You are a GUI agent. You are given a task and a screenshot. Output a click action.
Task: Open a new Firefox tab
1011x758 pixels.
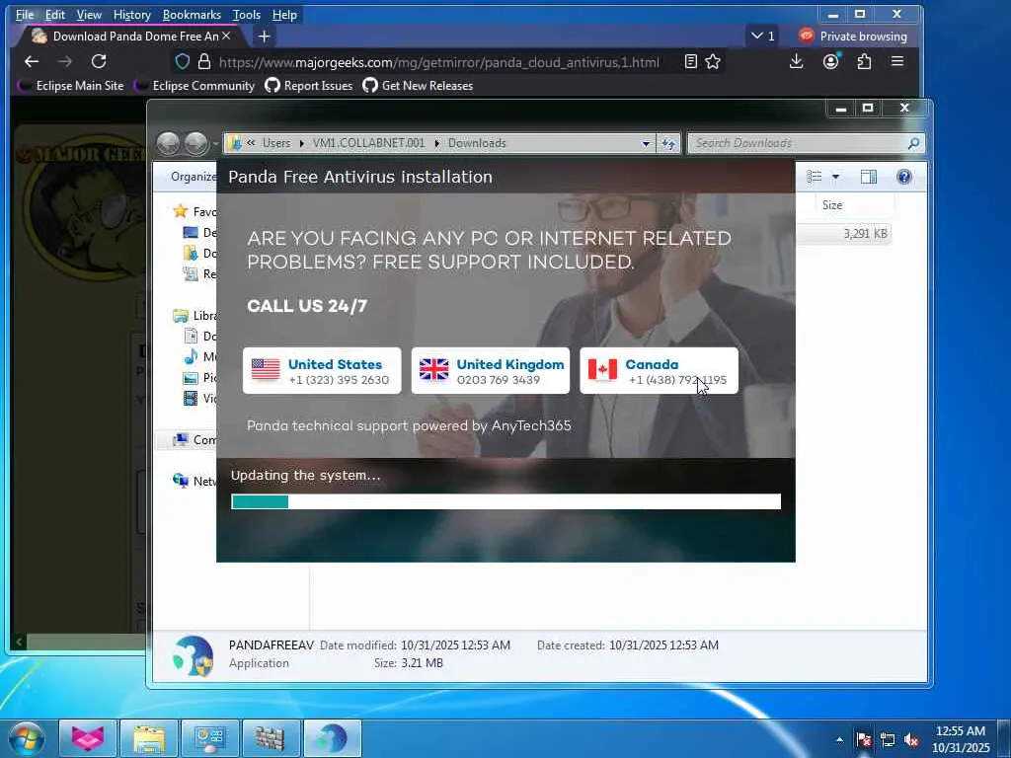[264, 37]
